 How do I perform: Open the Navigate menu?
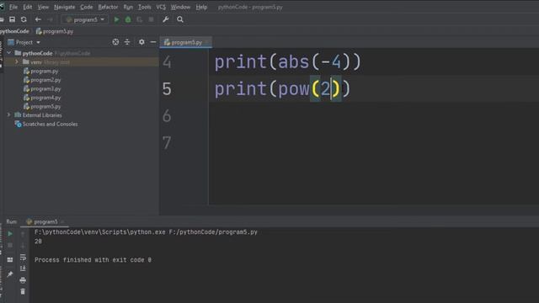pos(64,7)
